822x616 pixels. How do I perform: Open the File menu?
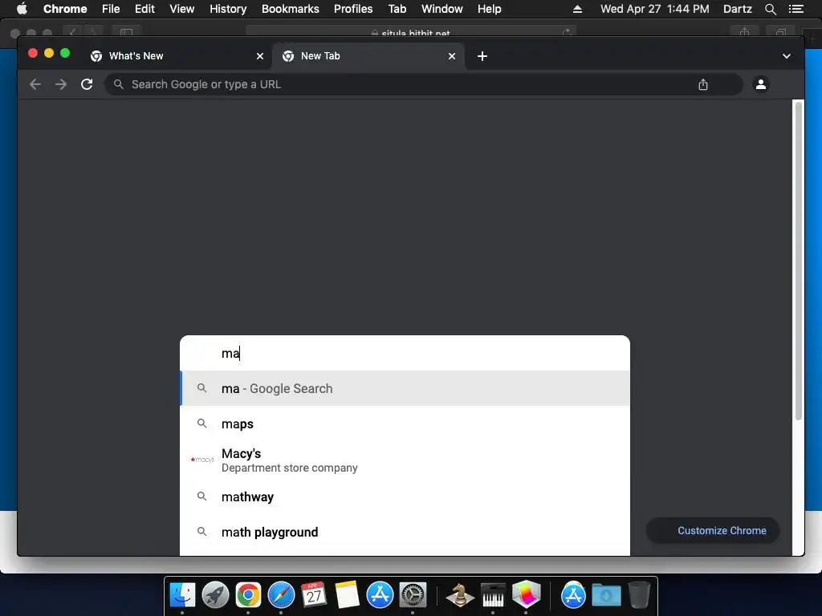[x=111, y=9]
